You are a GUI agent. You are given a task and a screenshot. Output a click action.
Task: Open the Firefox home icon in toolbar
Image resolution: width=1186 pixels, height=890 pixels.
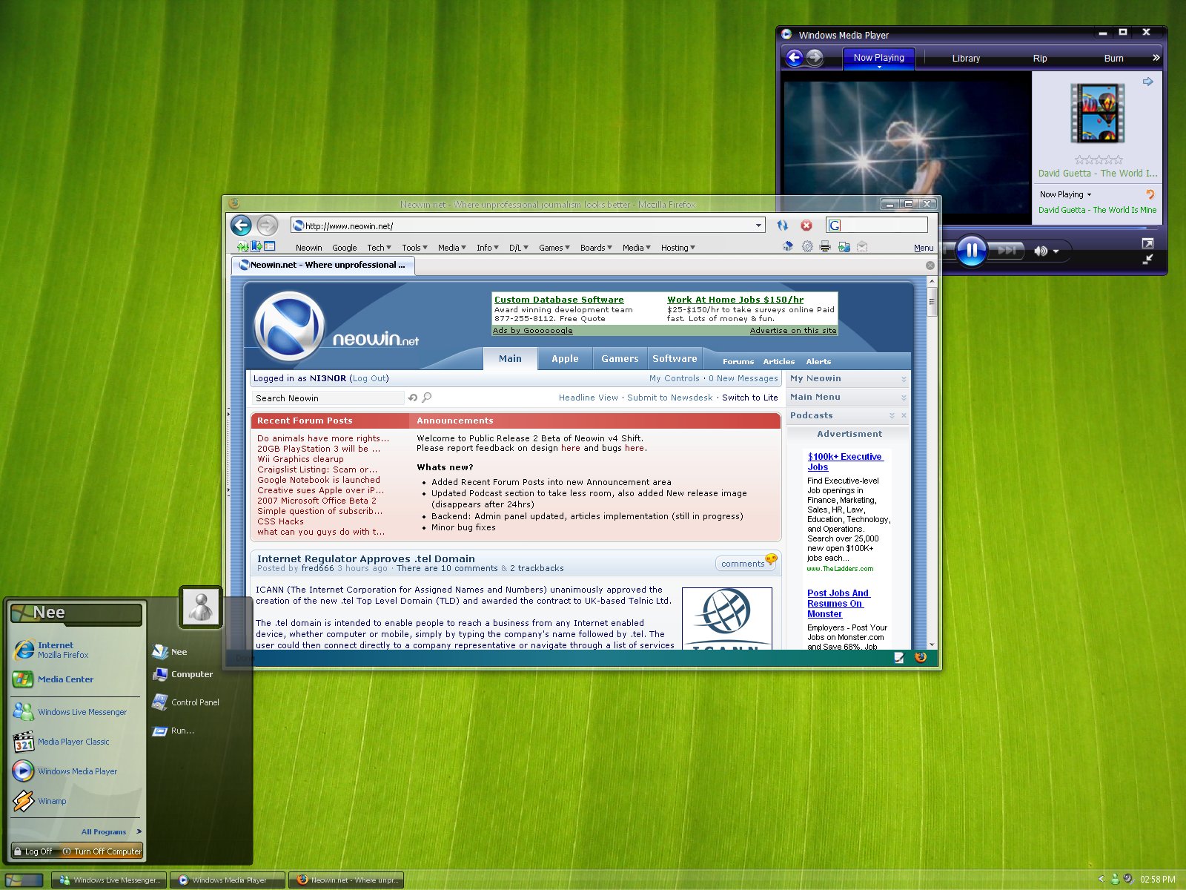(788, 246)
